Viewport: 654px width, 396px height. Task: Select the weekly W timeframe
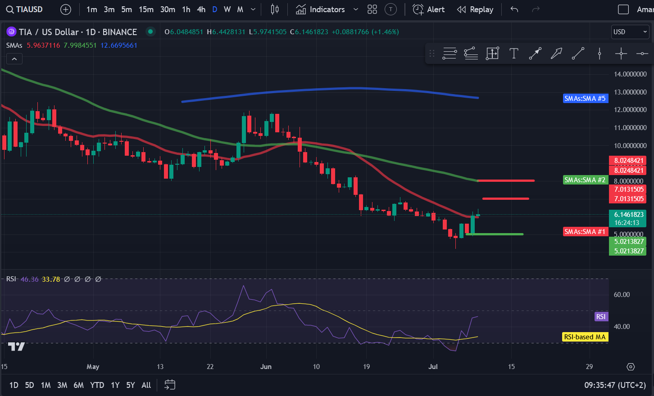point(227,9)
